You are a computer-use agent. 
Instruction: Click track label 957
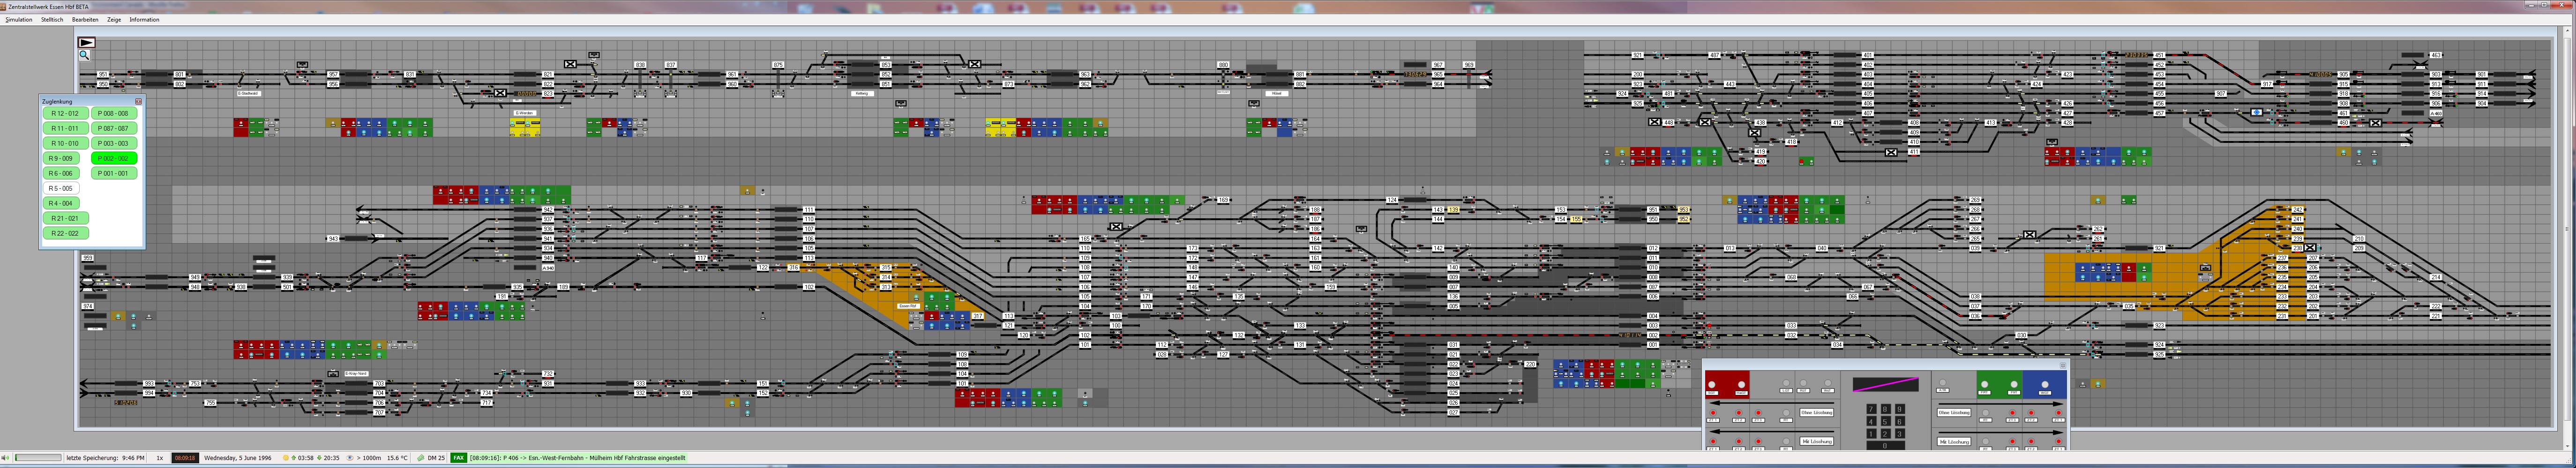click(x=333, y=75)
